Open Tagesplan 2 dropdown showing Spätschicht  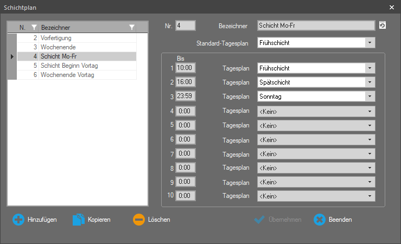370,82
